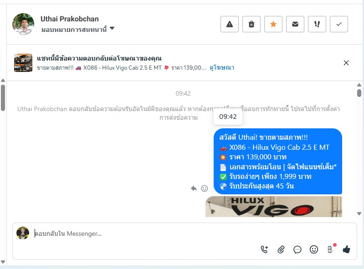Mark conversation unread with envelope icon
The image size is (364, 269).
(x=295, y=24)
